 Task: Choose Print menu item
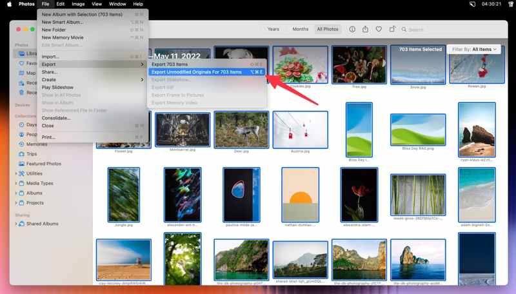pos(92,137)
